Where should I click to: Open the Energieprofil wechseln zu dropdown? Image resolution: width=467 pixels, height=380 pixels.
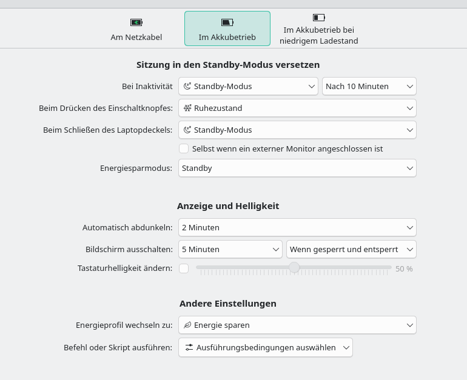click(297, 325)
